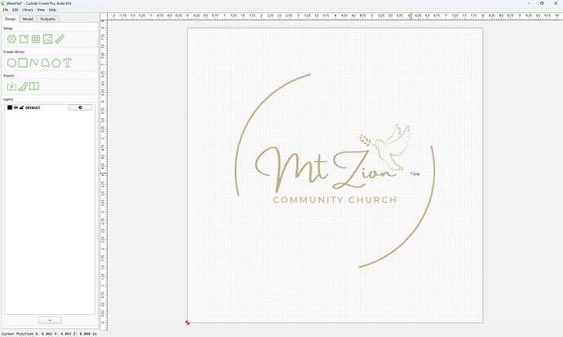Open the View menu

coord(41,10)
